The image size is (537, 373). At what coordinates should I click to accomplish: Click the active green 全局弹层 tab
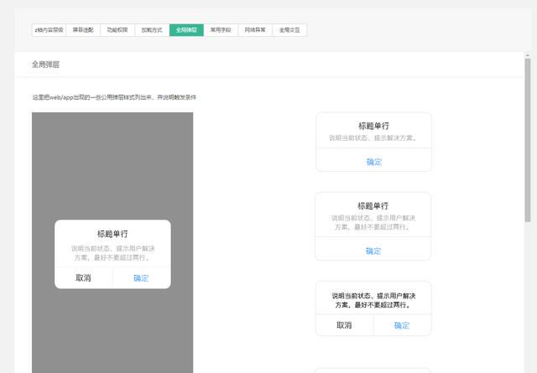[186, 30]
